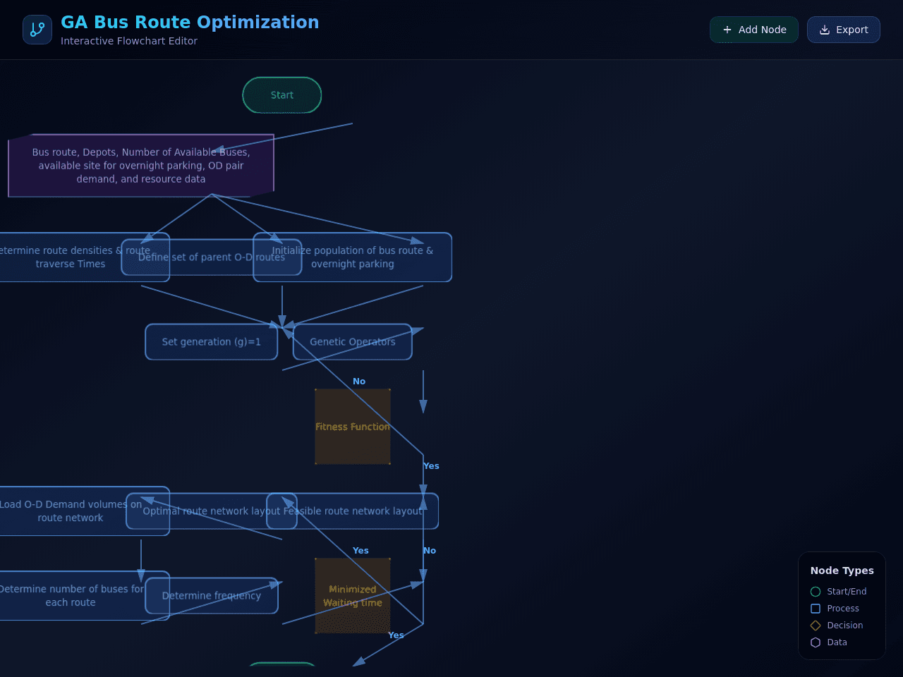Screen dimensions: 903x677
Task: Select the Fitness Function decision node
Action: tap(353, 427)
